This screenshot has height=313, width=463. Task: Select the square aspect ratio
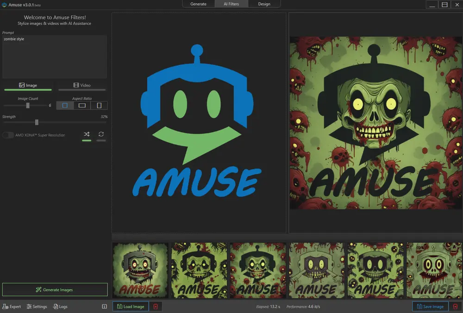(65, 106)
